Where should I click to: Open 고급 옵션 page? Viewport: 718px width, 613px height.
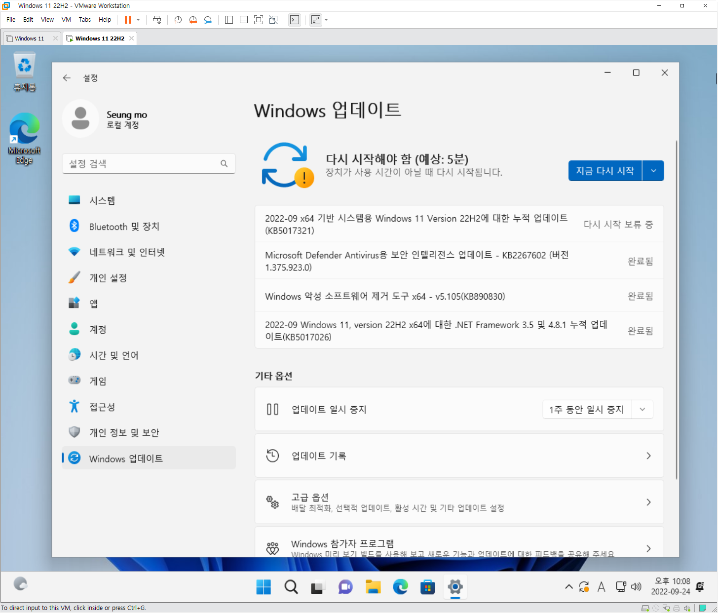[459, 502]
